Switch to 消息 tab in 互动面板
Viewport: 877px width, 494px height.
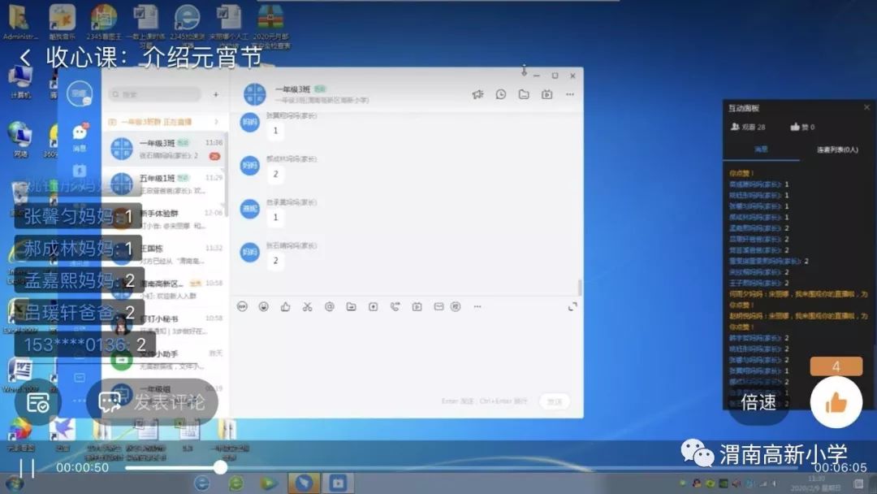pyautogui.click(x=761, y=149)
